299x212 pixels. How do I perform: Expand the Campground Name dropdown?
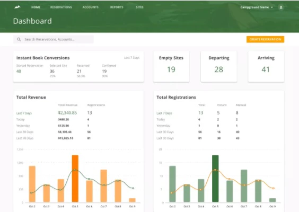[x=257, y=7]
